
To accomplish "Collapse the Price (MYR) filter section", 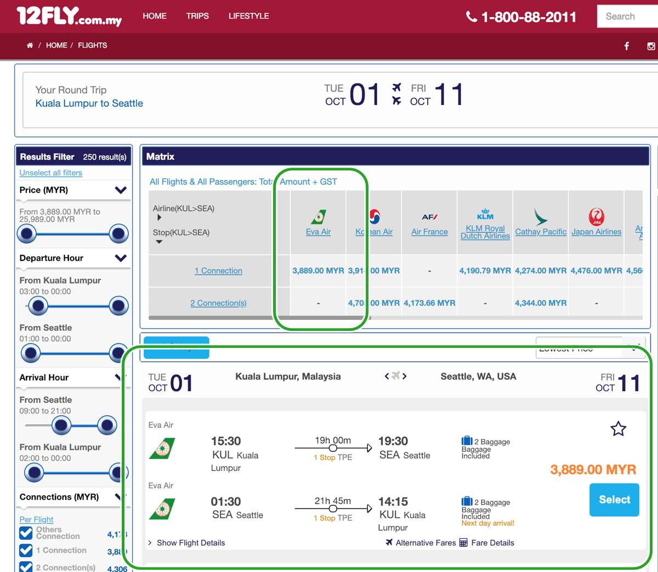I will (x=121, y=190).
